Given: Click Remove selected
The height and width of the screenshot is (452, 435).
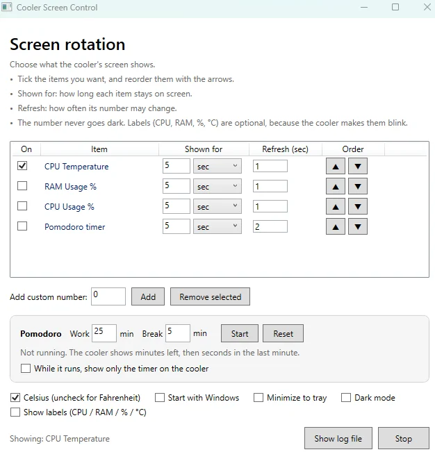Looking at the screenshot, I should point(210,296).
